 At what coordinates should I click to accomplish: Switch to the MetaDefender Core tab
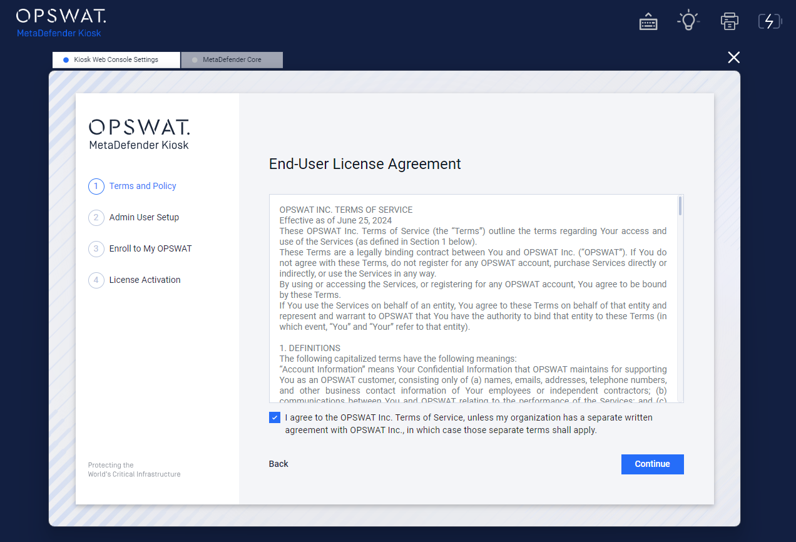[x=232, y=60]
